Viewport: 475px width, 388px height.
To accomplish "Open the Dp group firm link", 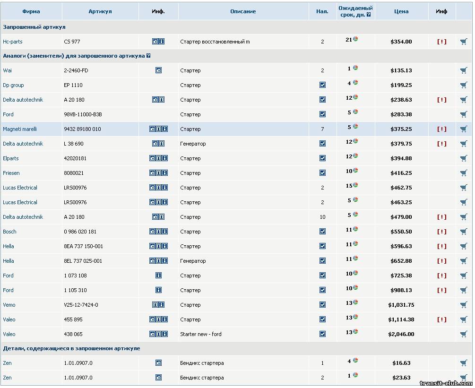I will [13, 85].
